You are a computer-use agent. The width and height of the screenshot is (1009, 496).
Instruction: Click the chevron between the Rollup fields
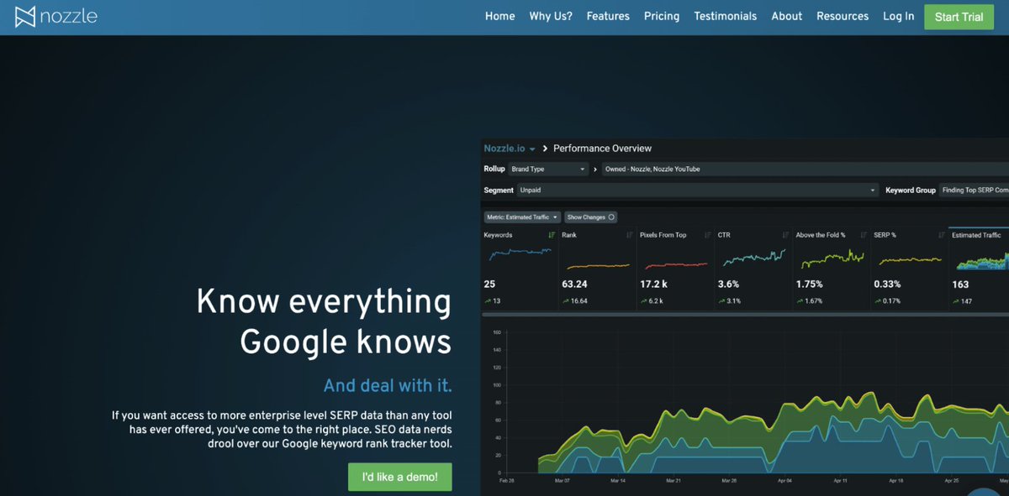597,169
